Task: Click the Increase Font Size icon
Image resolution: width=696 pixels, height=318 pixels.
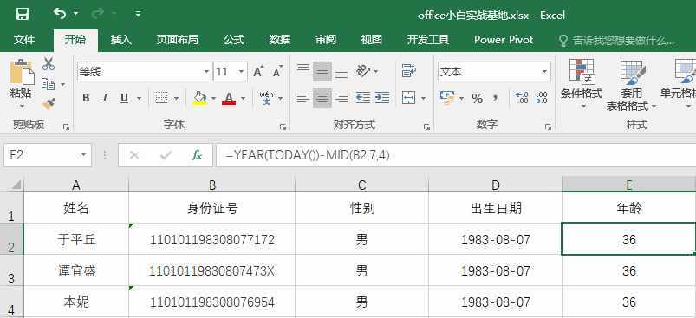Action: tap(258, 71)
